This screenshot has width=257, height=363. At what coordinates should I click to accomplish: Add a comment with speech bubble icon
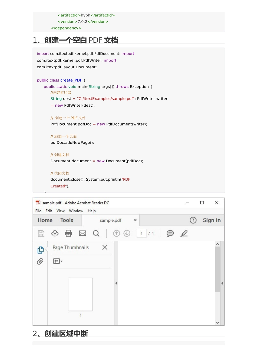tap(170, 233)
